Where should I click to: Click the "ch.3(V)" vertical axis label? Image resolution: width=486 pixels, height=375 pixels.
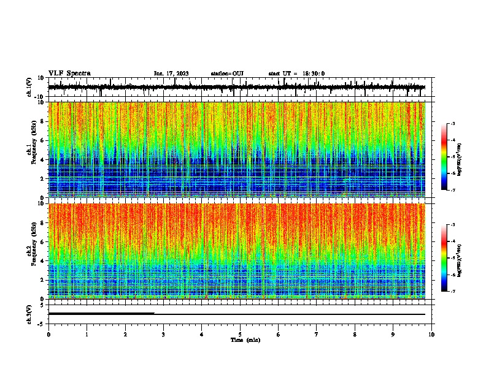[x=29, y=314]
